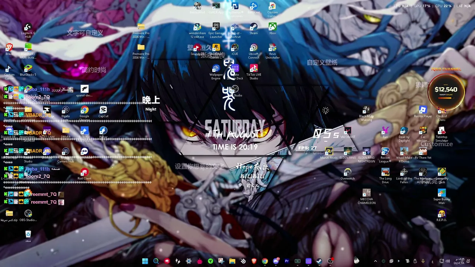475x267 pixels.
Task: Select the MECCHA CHAMELEON icon
Action: click(366, 197)
